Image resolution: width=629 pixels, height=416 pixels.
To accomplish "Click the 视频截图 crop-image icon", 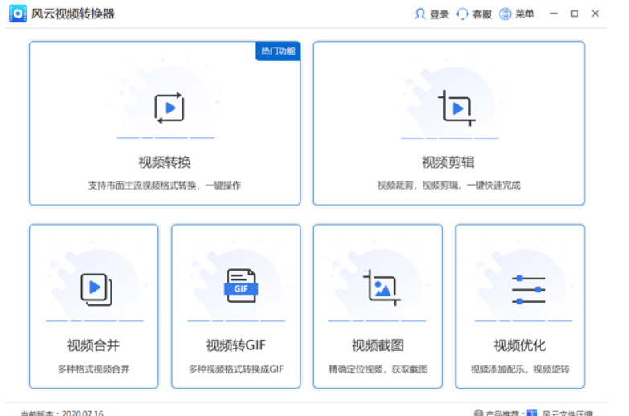I will (x=382, y=288).
